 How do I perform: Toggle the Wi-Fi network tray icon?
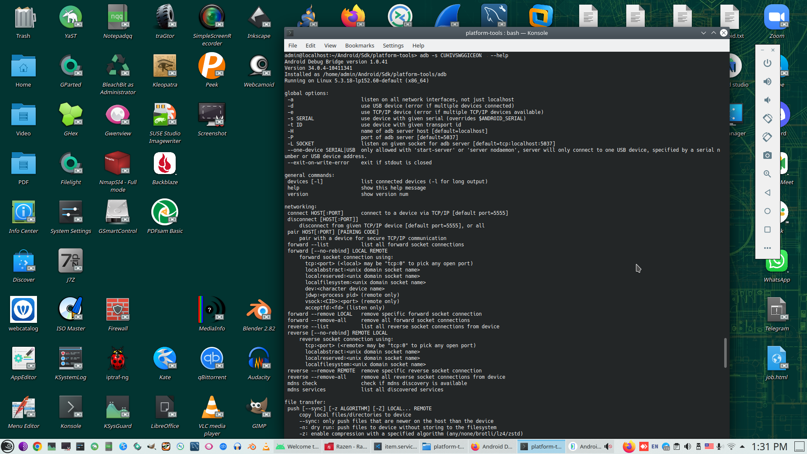pos(731,446)
